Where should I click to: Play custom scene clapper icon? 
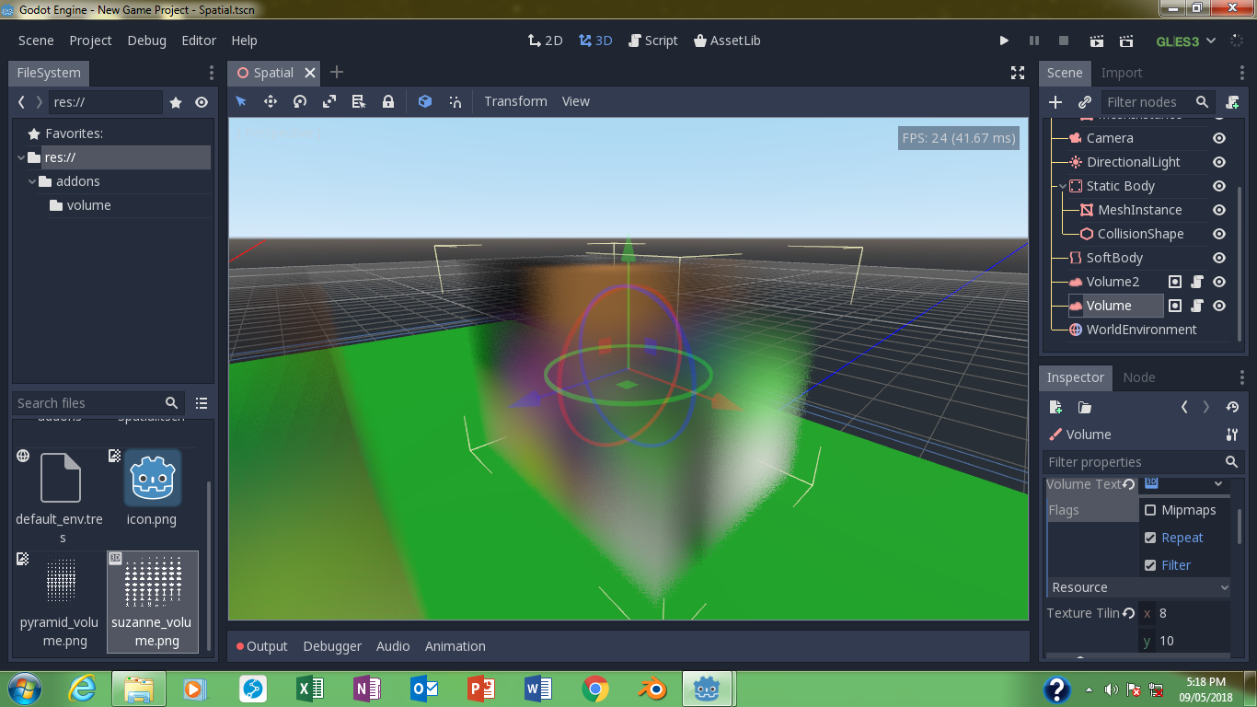pyautogui.click(x=1126, y=41)
